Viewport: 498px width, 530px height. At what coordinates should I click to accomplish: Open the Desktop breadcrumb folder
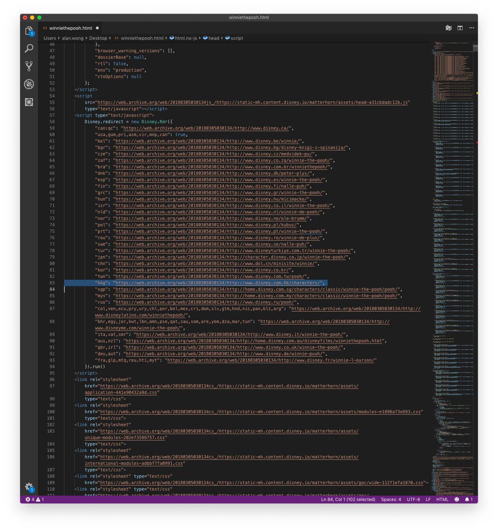(98, 38)
